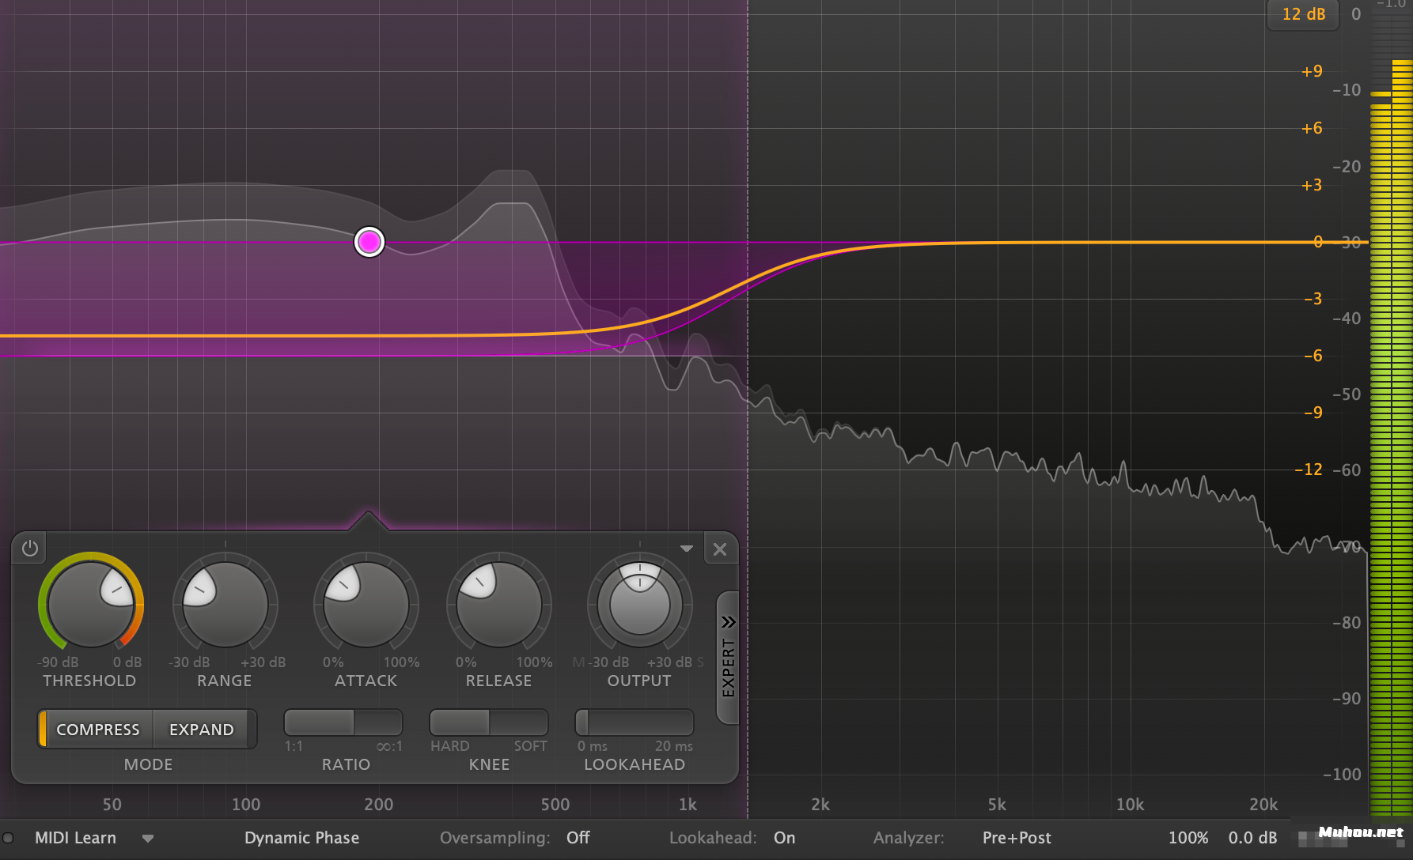Open the MIDI Learn dropdown arrow
Image resolution: width=1413 pixels, height=860 pixels.
click(x=148, y=838)
